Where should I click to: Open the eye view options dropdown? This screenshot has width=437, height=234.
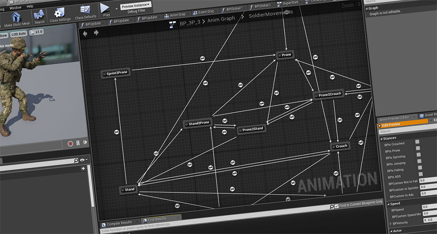tap(83, 160)
